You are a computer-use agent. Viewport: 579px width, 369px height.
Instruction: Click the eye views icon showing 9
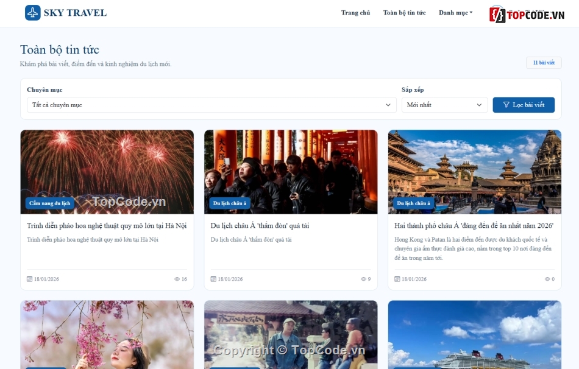point(363,279)
